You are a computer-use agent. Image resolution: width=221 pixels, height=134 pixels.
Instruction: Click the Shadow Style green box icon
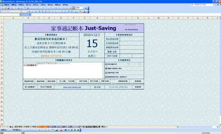coord(74,130)
